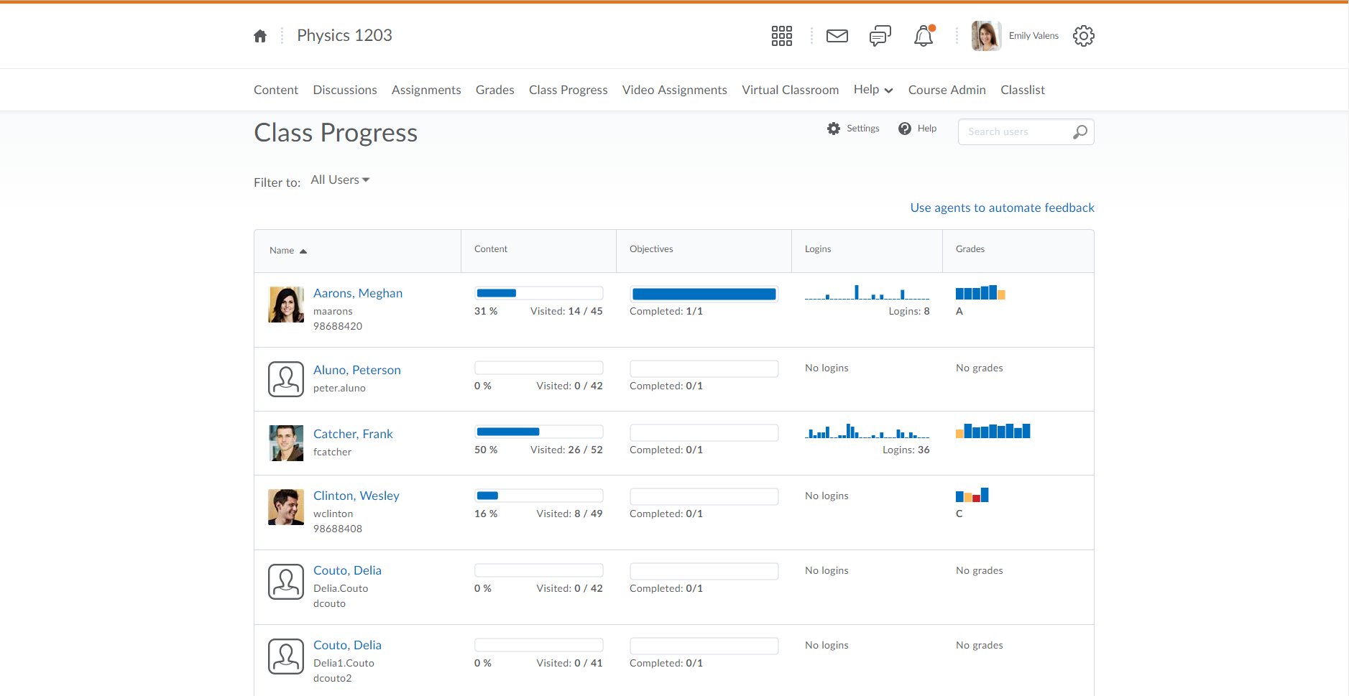Image resolution: width=1349 pixels, height=696 pixels.
Task: Click Frank Catcher logins chart
Action: coord(867,431)
